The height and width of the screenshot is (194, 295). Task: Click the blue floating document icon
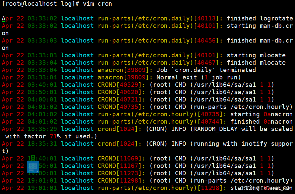[x=33, y=167]
